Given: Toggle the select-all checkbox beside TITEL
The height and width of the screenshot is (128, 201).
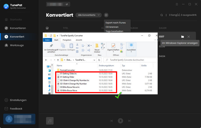Looking at the screenshot, I should click(47, 28).
